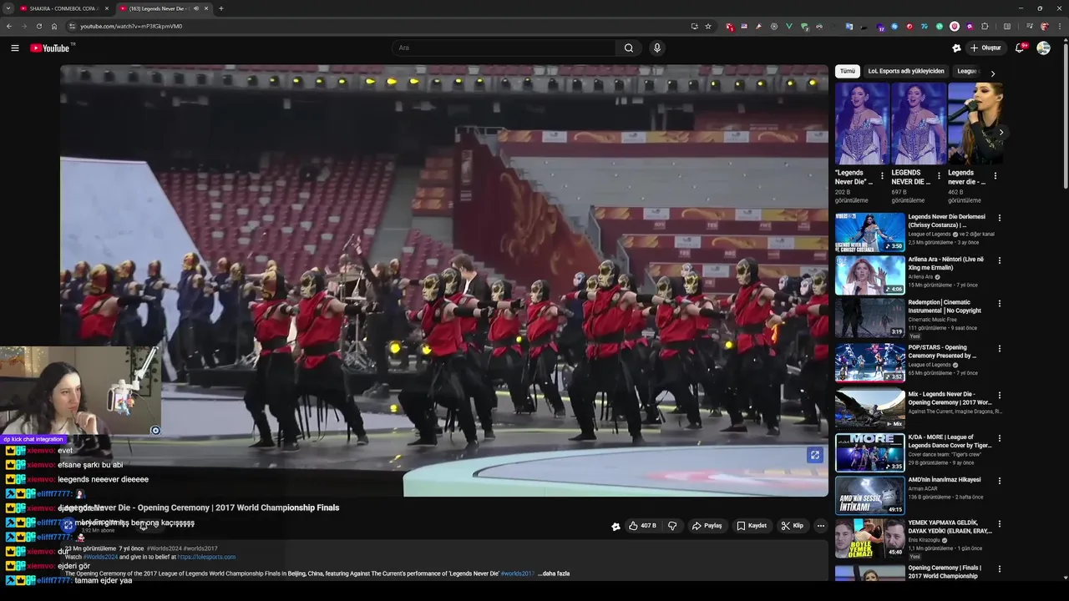Click the streamer webcam overlay
Image resolution: width=1069 pixels, height=601 pixels.
tap(80, 391)
